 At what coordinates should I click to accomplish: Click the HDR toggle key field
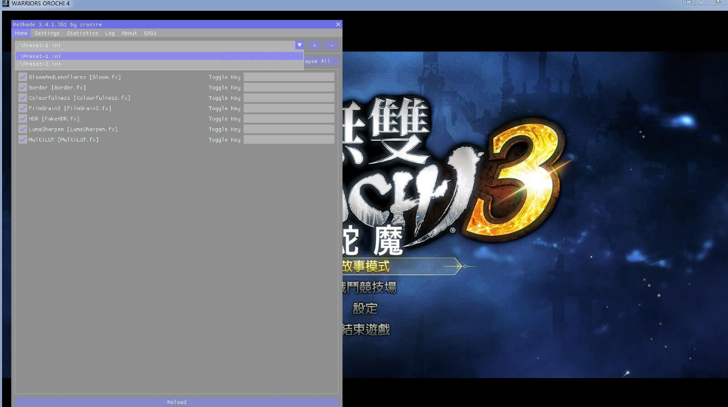click(x=289, y=119)
